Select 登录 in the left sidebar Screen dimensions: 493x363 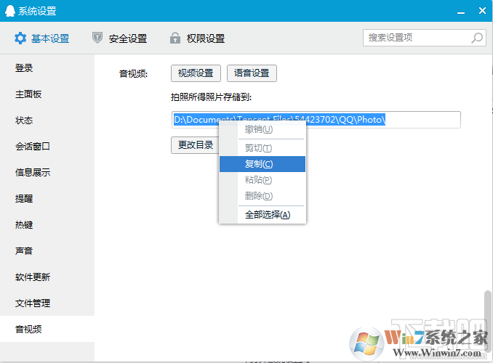point(24,68)
